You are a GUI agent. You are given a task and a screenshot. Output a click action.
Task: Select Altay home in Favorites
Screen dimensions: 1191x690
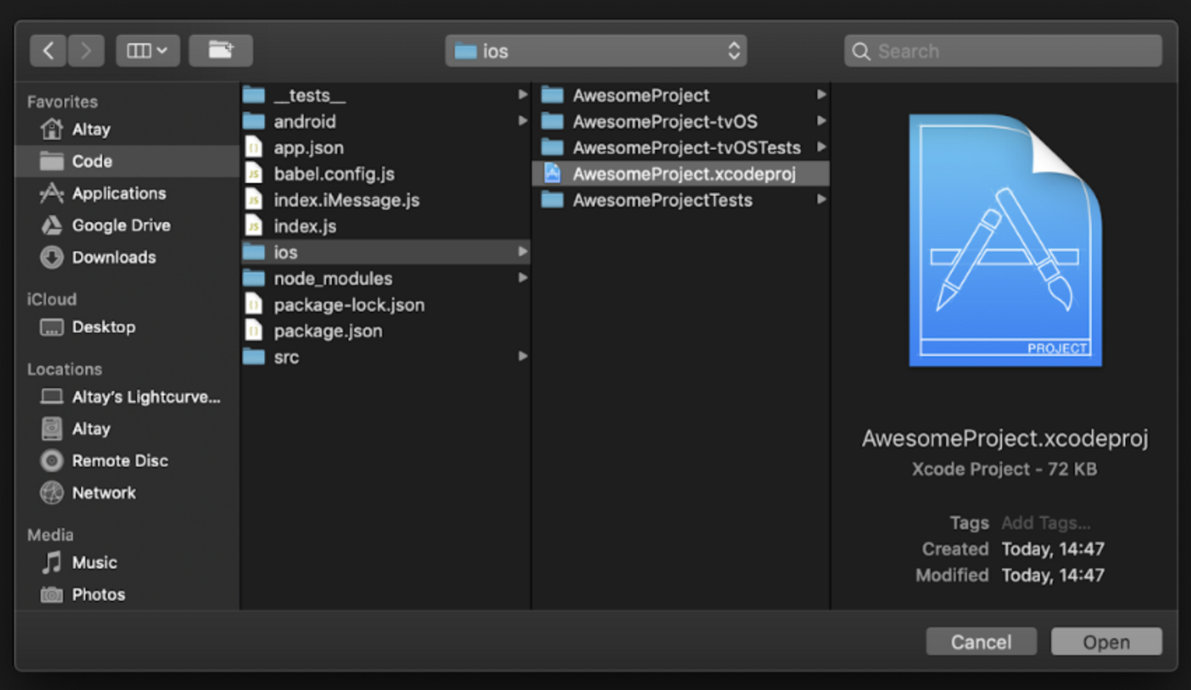pyautogui.click(x=127, y=129)
